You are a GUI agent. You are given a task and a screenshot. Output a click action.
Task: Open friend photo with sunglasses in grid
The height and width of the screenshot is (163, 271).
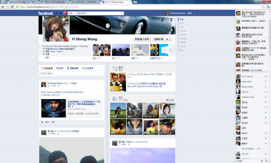point(118,127)
